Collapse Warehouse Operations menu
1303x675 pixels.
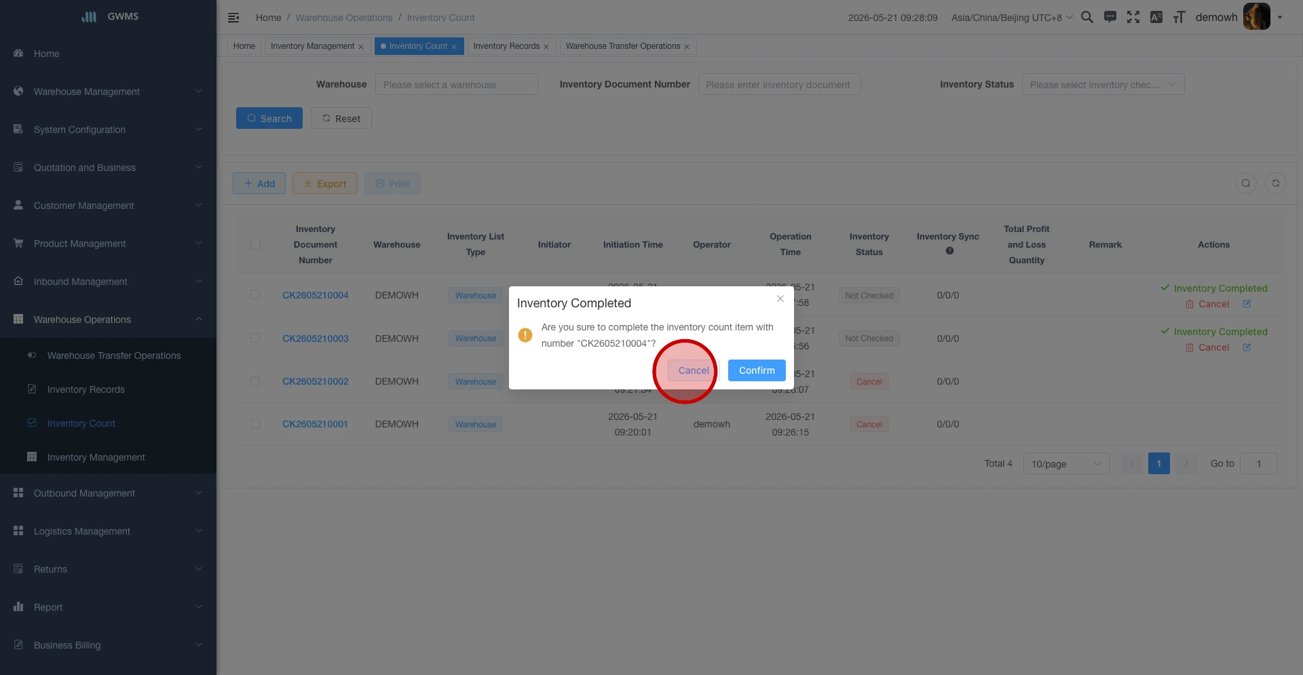click(x=109, y=320)
